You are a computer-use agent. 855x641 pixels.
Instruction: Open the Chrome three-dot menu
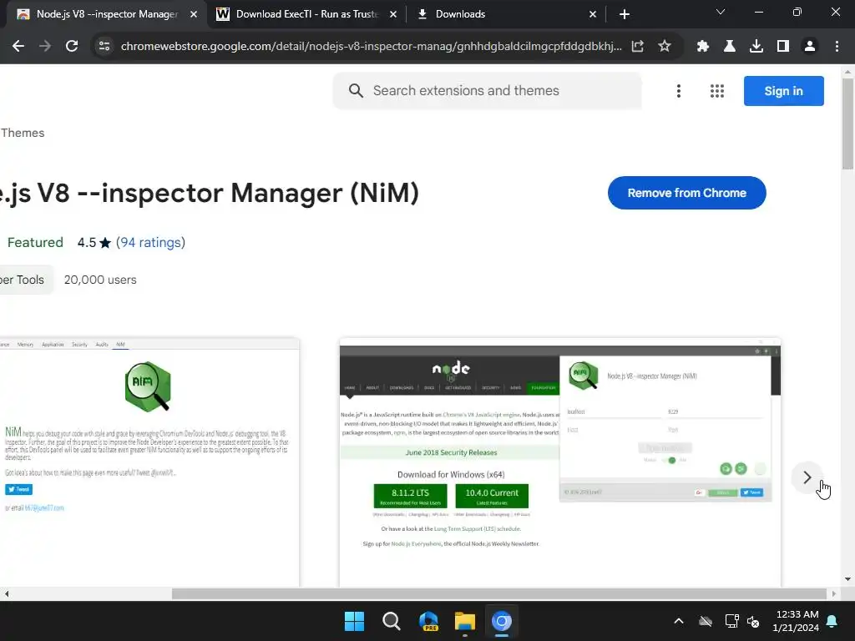click(x=837, y=47)
